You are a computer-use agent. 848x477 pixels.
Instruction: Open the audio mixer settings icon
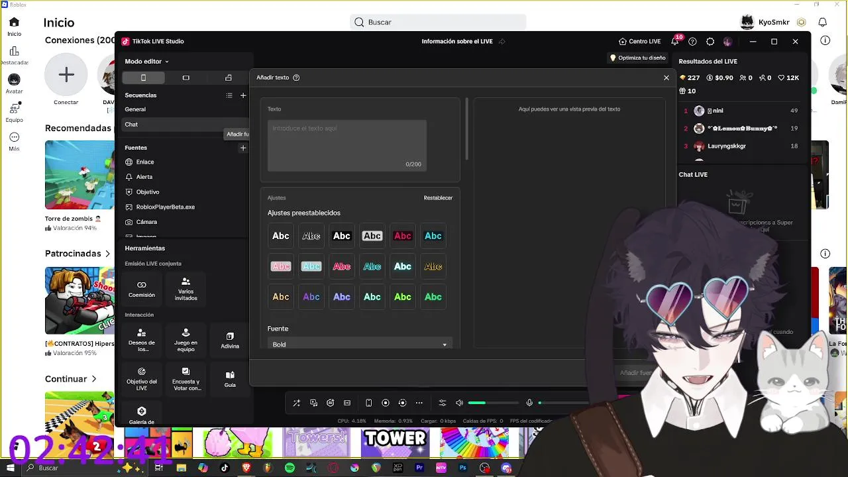[443, 403]
